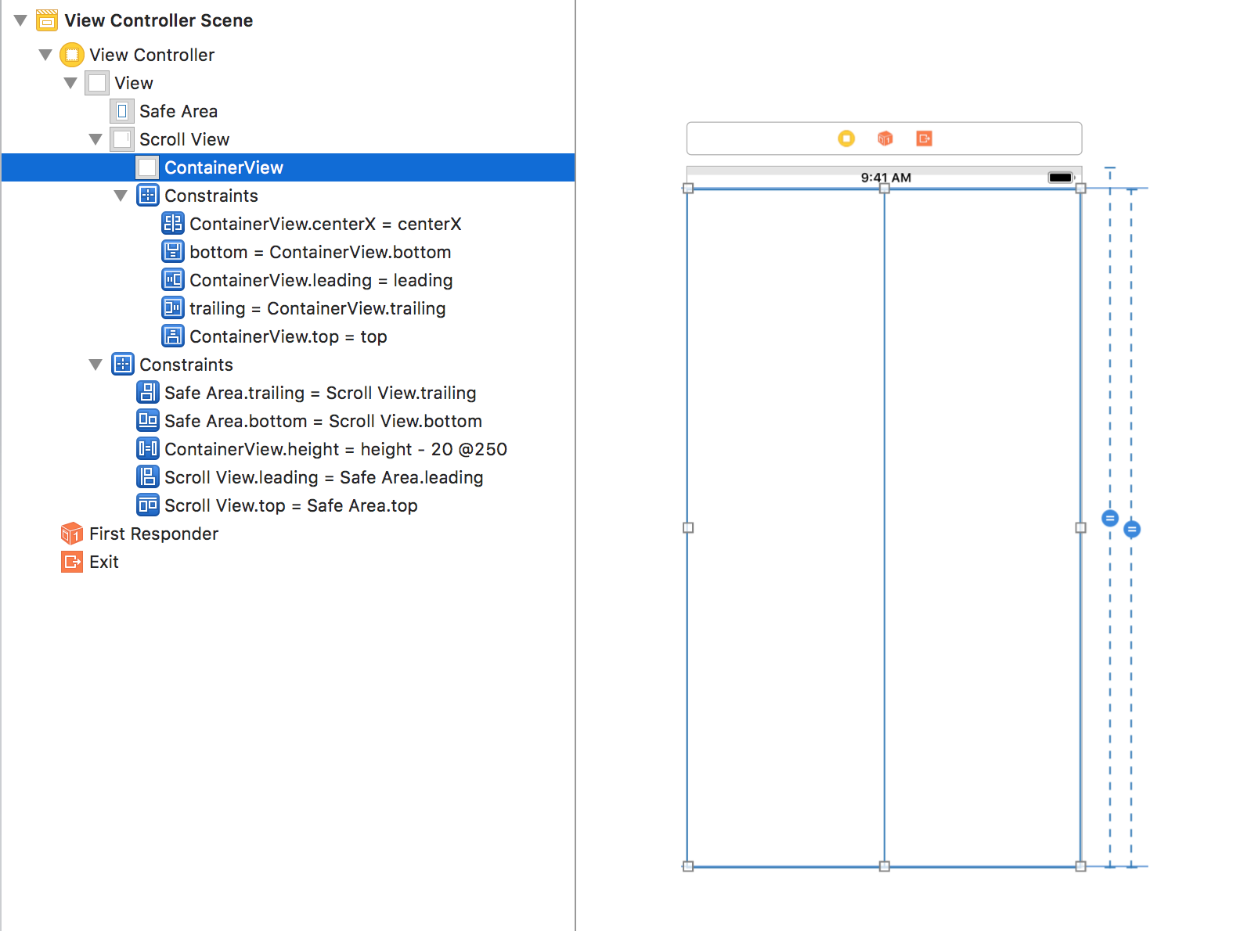Click the Safe Area icon in outline
Screen dimensions: 1240x931
[122, 111]
